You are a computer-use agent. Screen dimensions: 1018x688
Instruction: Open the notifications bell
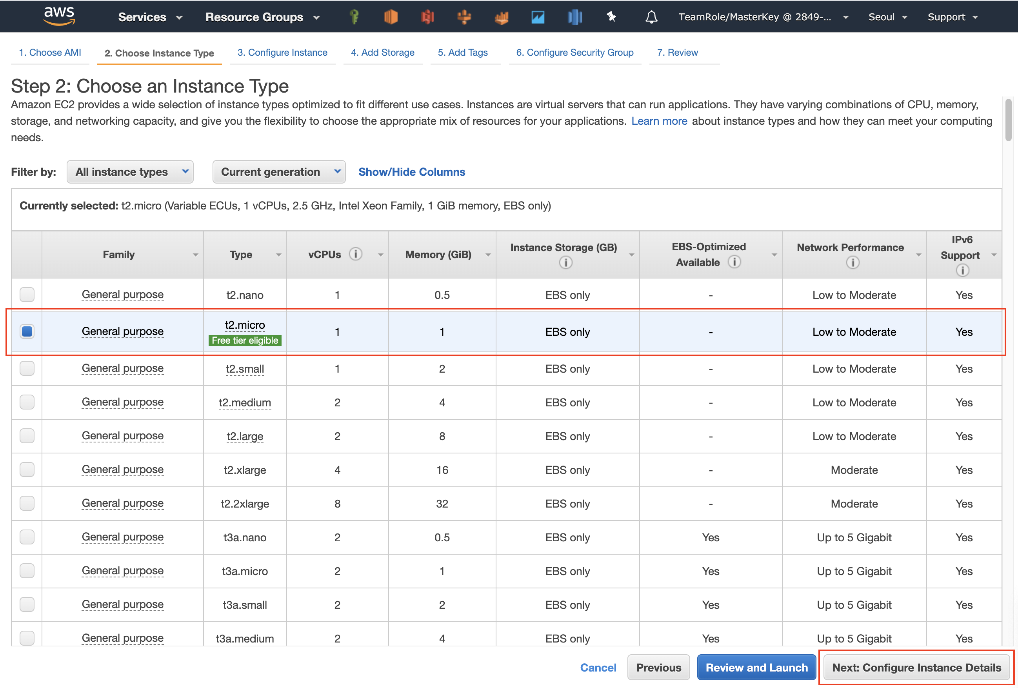tap(651, 17)
